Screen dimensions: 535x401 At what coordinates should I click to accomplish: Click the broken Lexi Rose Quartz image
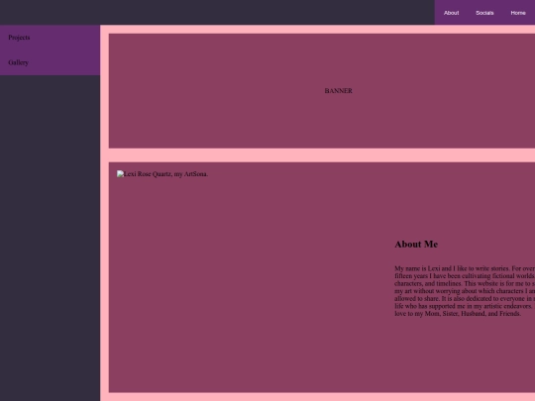[162, 174]
